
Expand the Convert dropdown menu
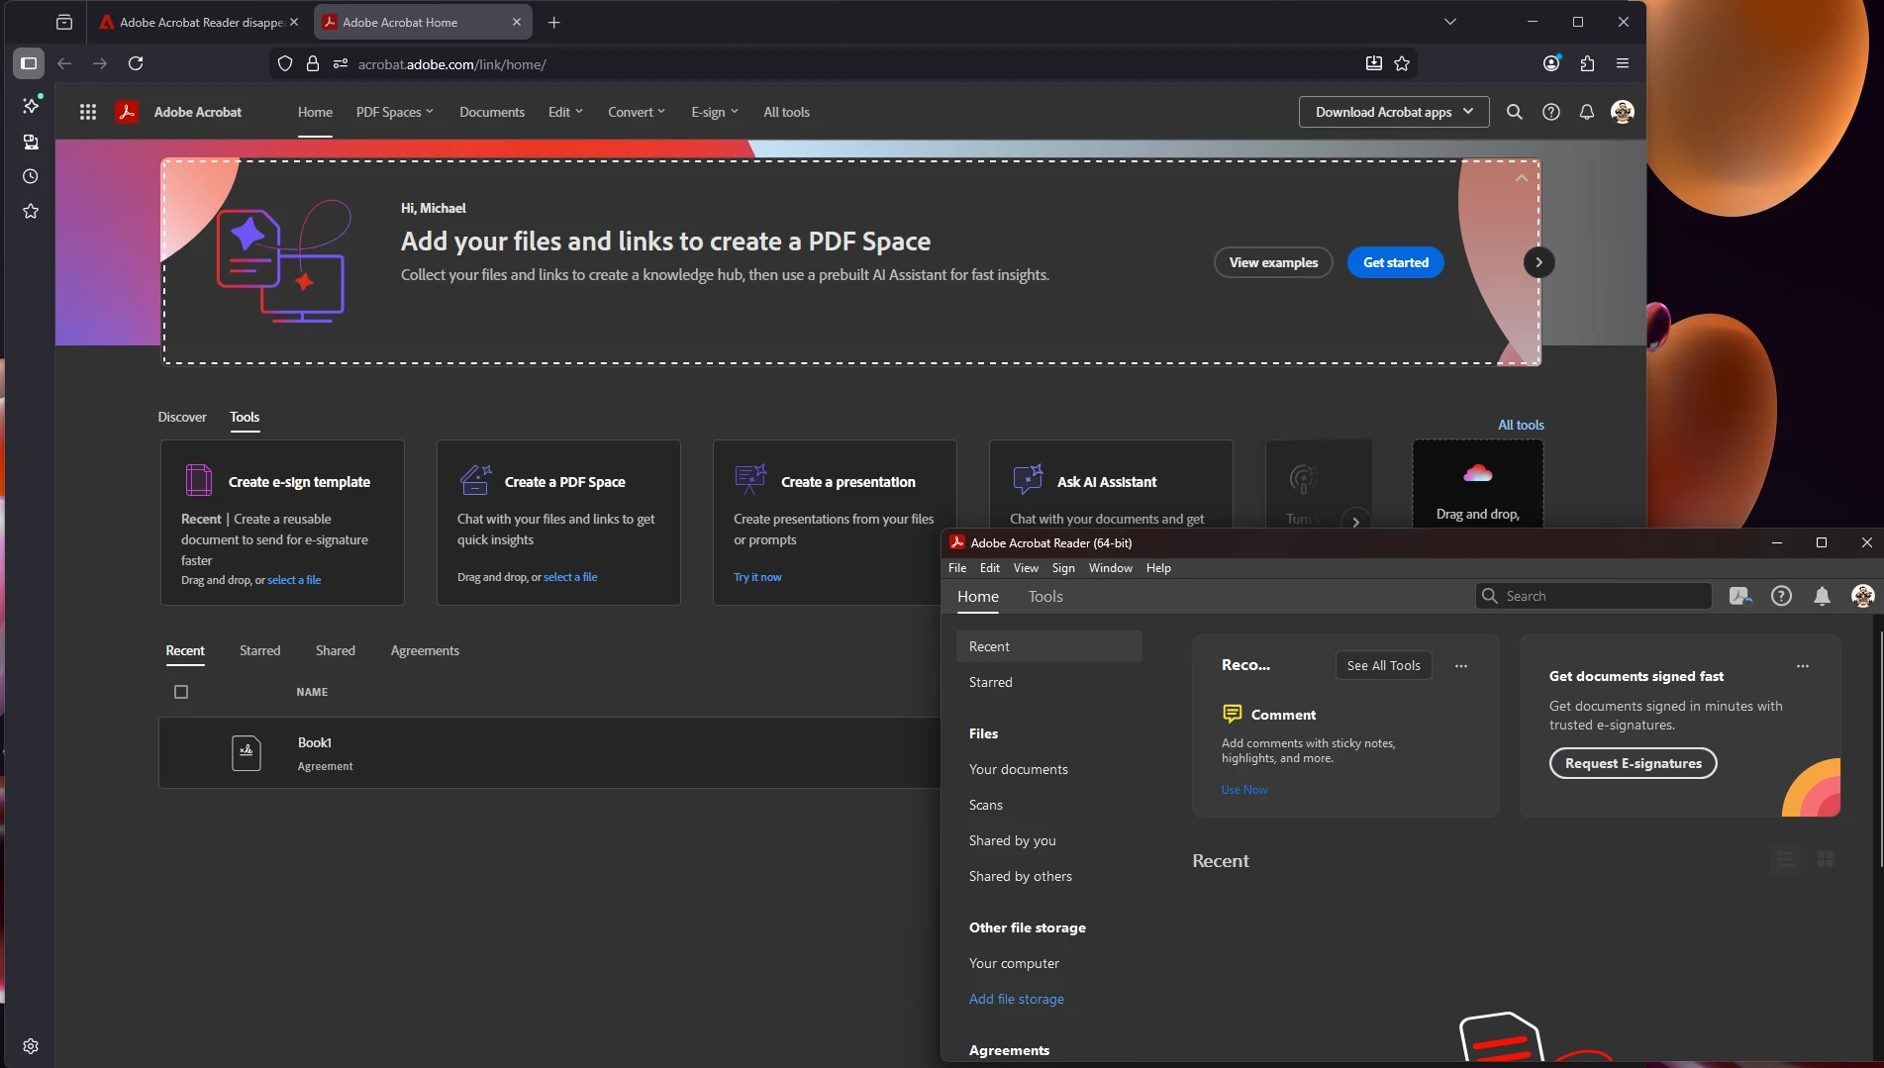(637, 112)
